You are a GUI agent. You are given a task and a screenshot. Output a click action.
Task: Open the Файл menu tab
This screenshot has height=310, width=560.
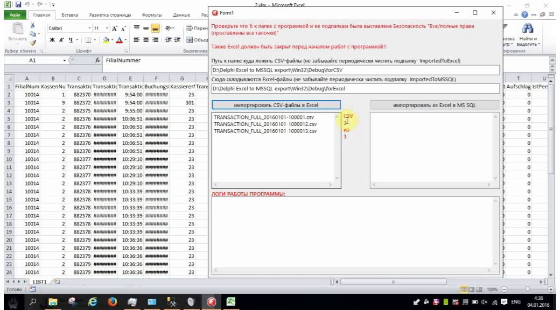coord(15,15)
